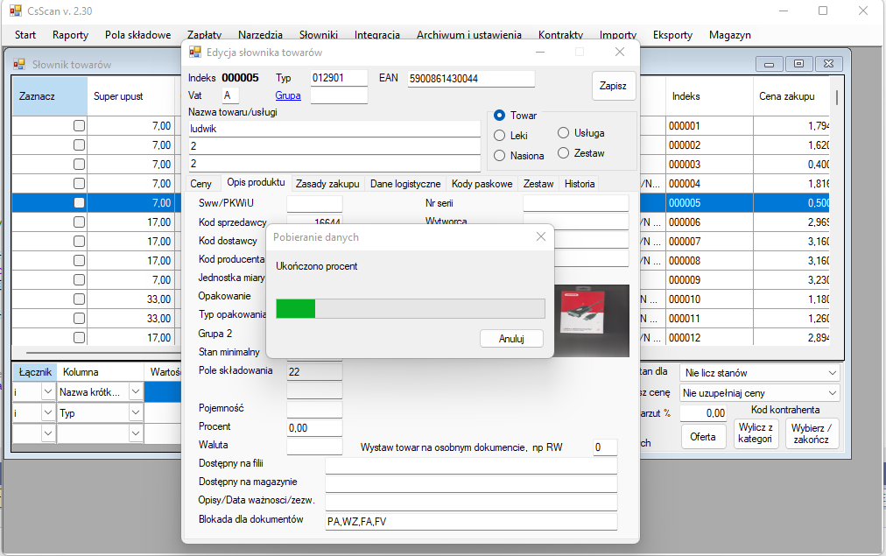Image resolution: width=886 pixels, height=556 pixels.
Task: Click the Wybierz / zakończ button
Action: tap(812, 433)
